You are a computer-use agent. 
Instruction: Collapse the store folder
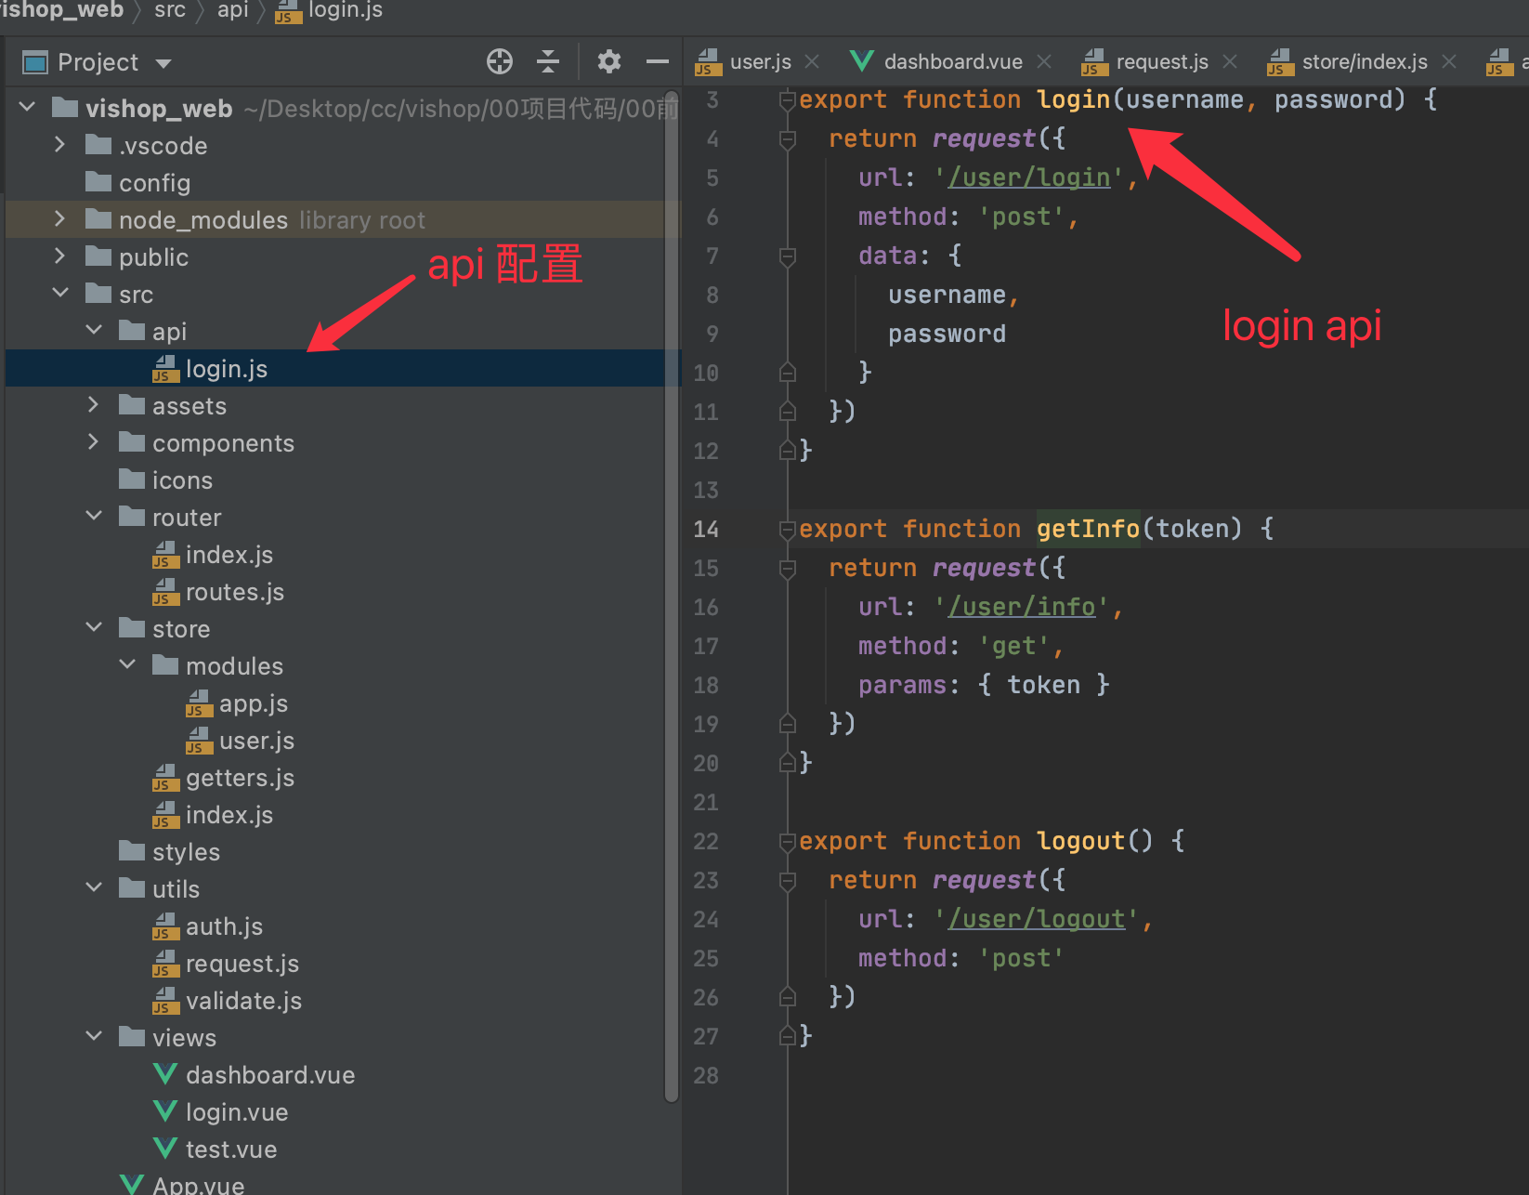click(94, 628)
